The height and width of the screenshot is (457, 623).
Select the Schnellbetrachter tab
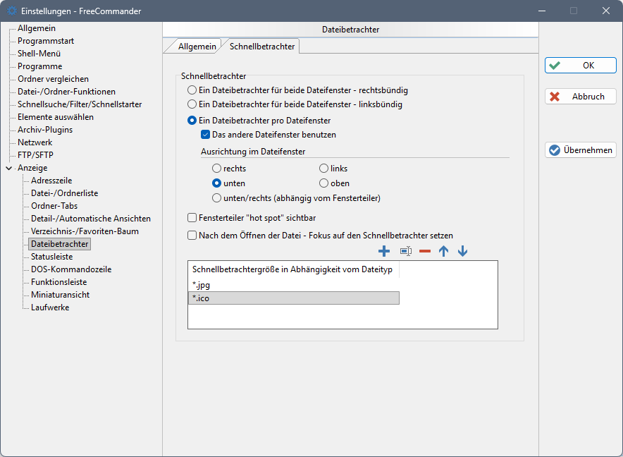pyautogui.click(x=262, y=47)
